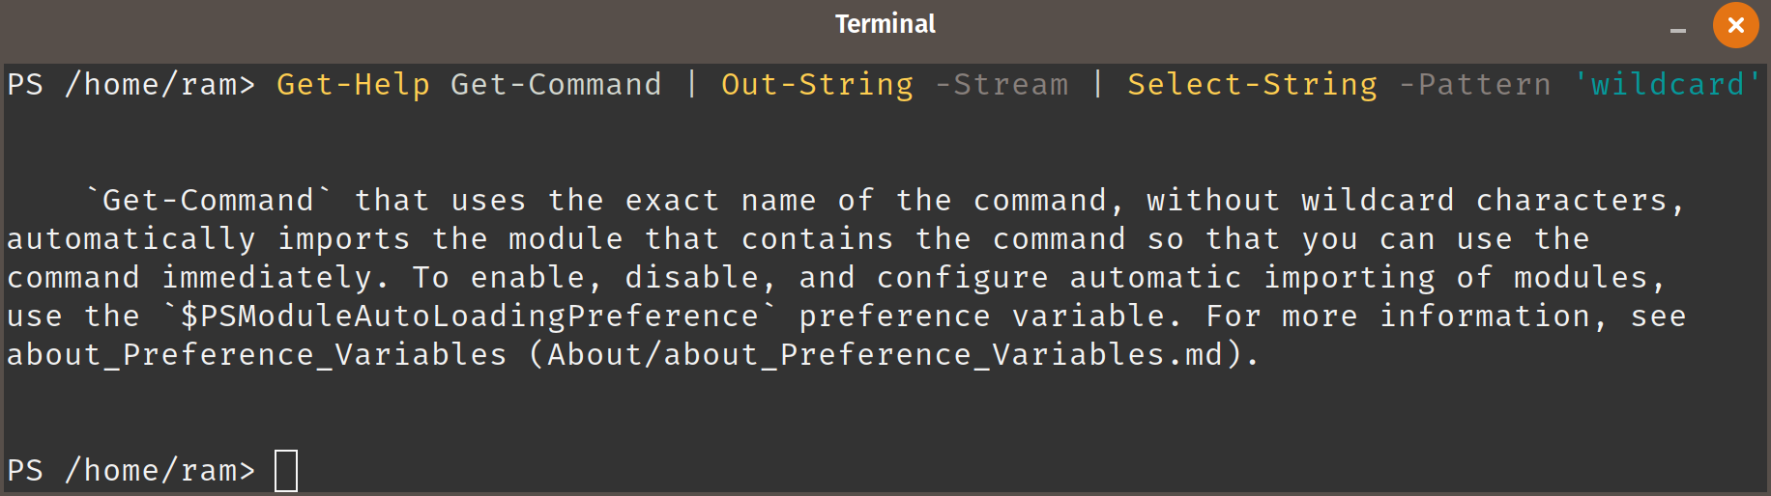Click the -Pattern parameter text
1771x496 pixels.
[x=1475, y=85]
